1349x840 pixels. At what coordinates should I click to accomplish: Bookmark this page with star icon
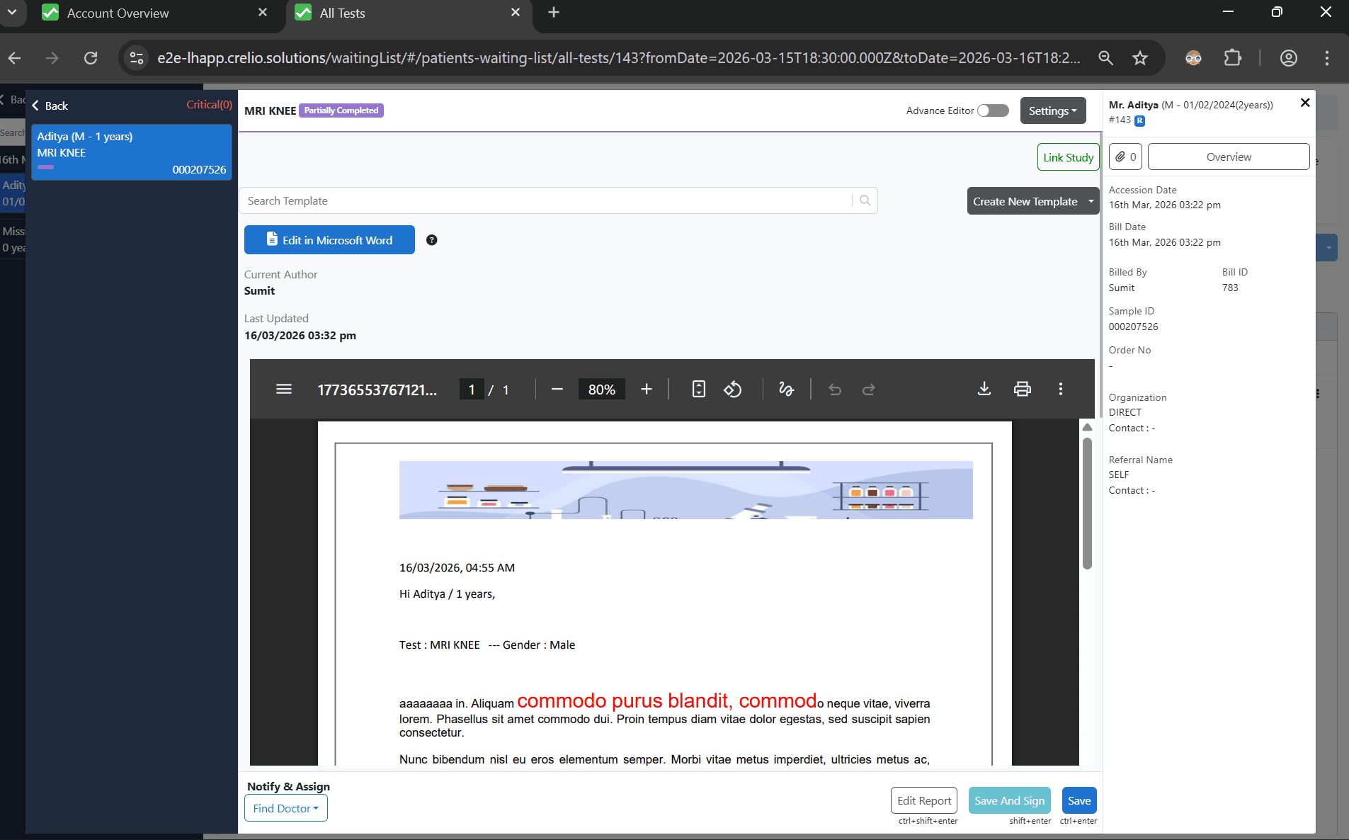point(1140,58)
